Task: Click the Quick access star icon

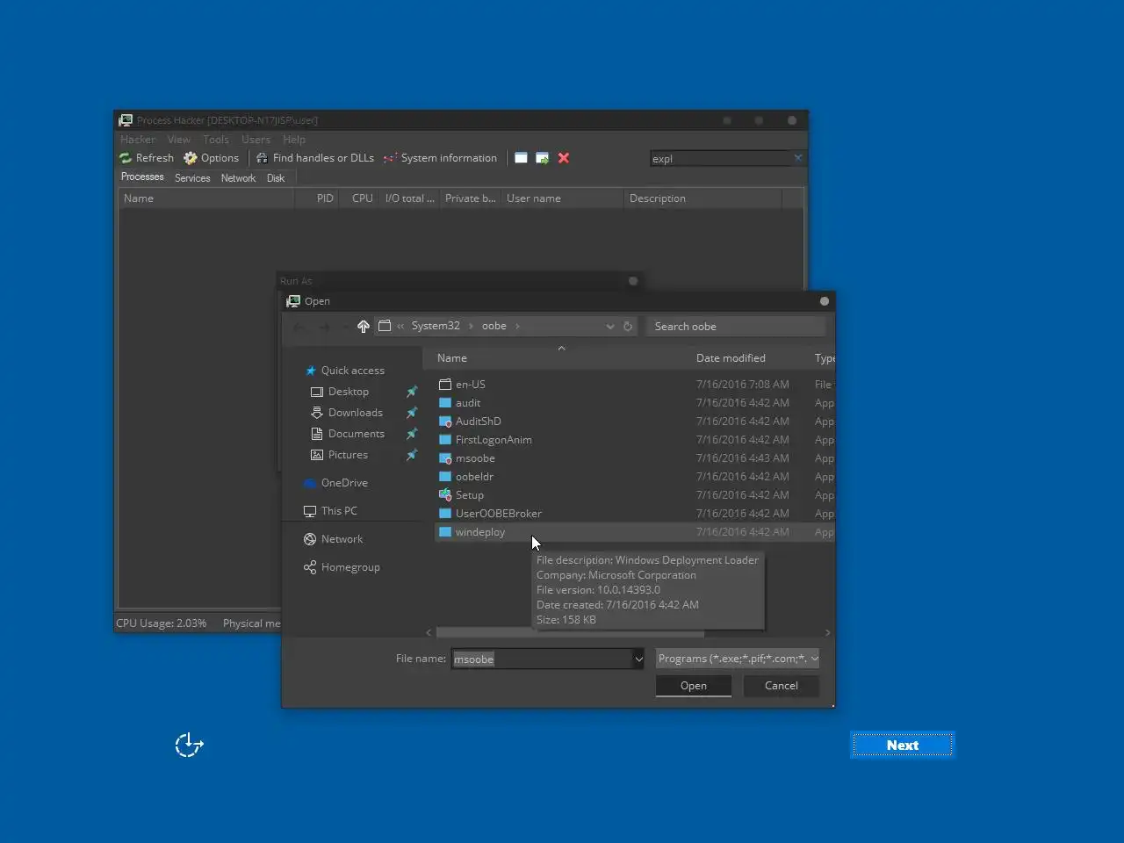Action: [x=310, y=371]
